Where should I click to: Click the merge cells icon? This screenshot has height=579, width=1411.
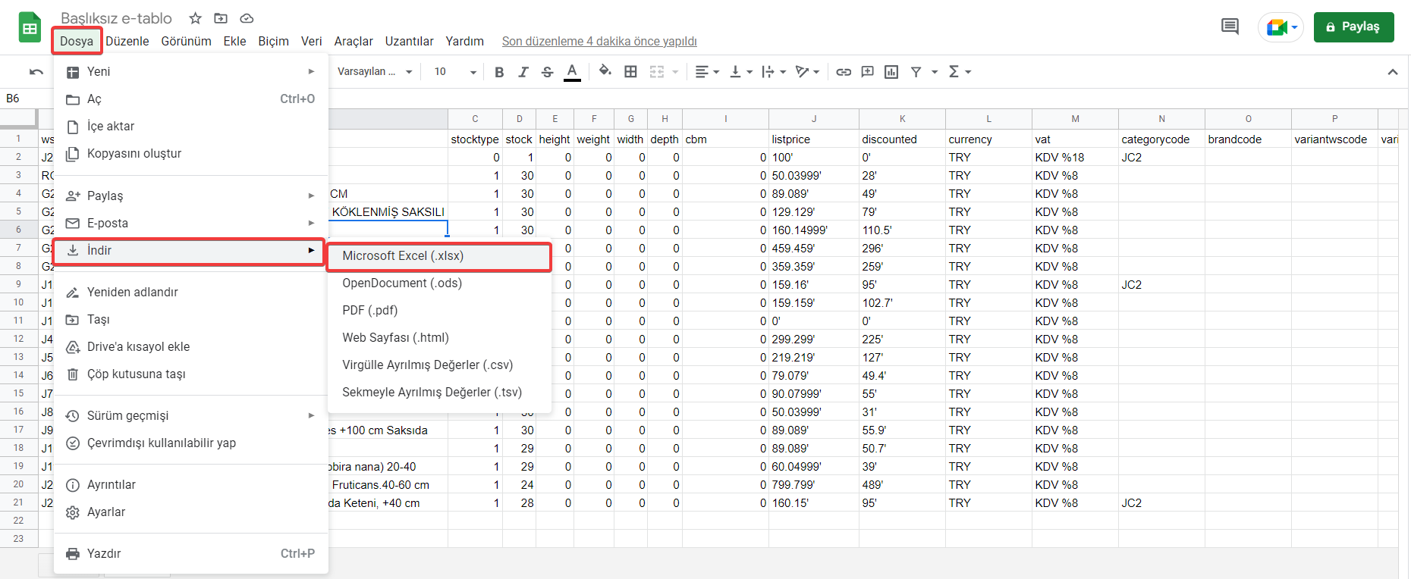[x=657, y=72]
